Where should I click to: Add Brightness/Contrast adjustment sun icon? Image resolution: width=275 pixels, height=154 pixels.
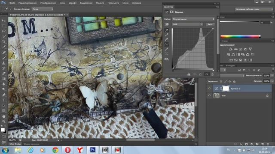(231, 49)
